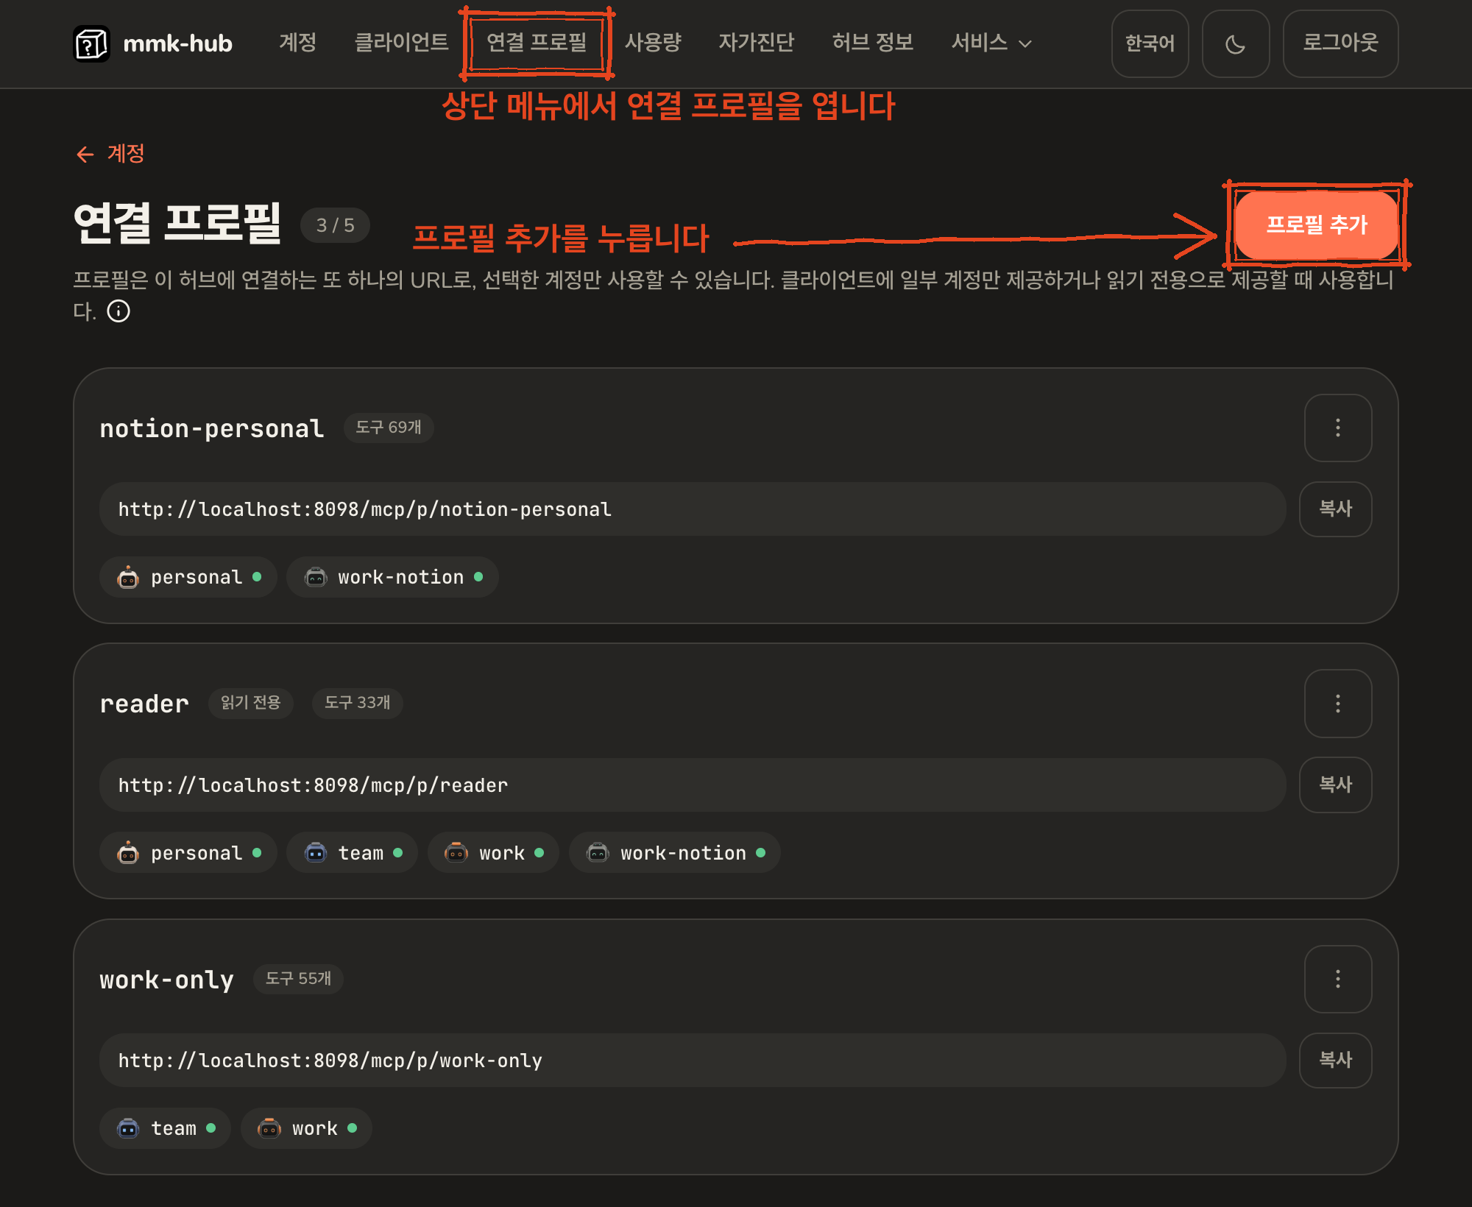Click the reader profile title
Screen dimensions: 1472x1207
coord(144,704)
